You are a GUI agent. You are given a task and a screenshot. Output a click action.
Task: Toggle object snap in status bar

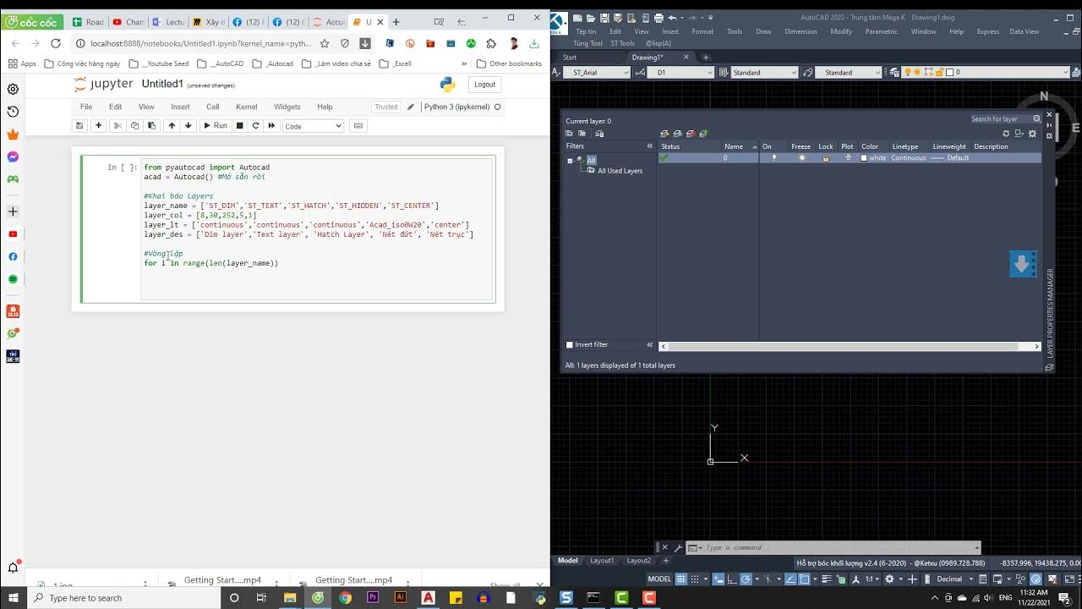[x=804, y=579]
